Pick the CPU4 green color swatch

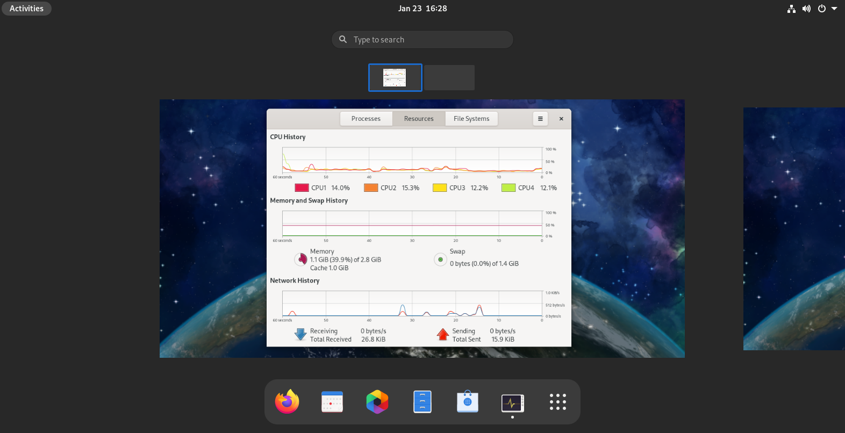(509, 188)
